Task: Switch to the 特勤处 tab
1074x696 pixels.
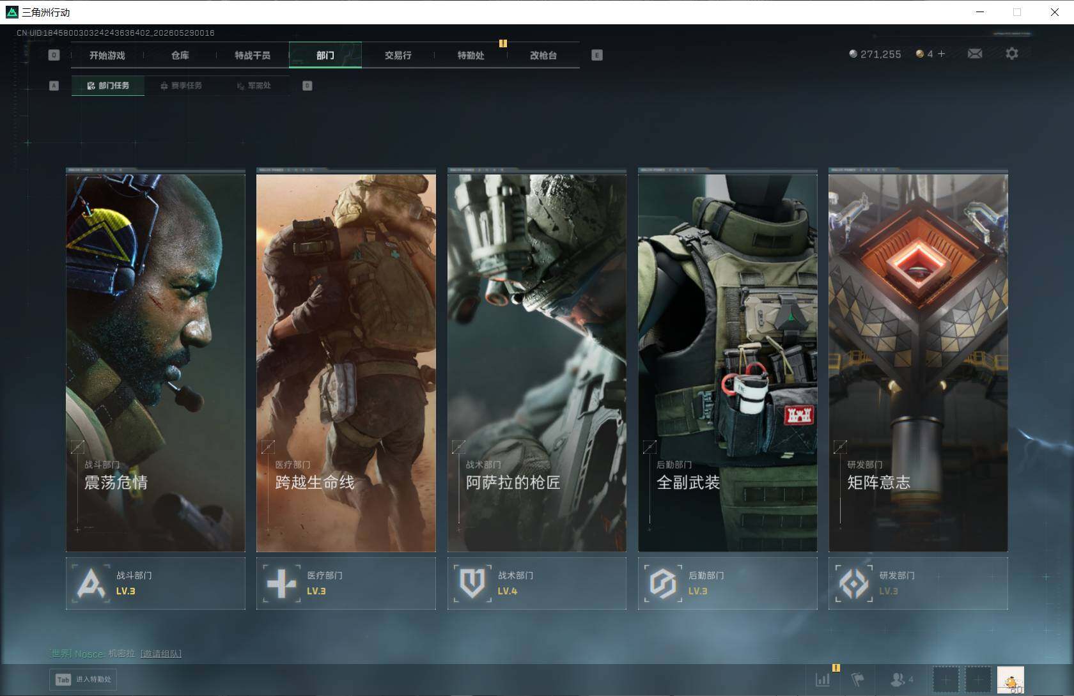Action: click(x=471, y=56)
